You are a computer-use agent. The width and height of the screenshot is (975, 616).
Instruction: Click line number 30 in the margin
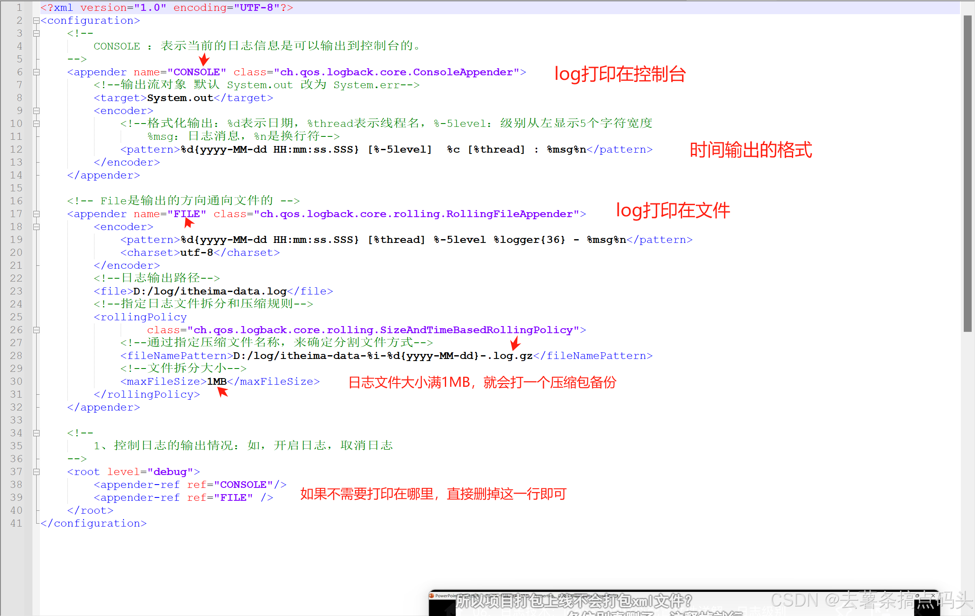pos(16,381)
